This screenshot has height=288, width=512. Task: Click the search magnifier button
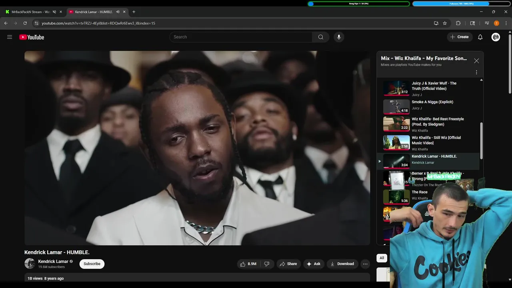point(320,37)
